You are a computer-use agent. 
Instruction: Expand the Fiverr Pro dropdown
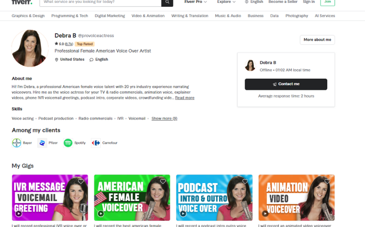tap(196, 2)
